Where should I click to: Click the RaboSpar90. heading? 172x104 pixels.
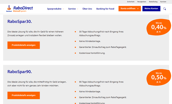click(20, 72)
